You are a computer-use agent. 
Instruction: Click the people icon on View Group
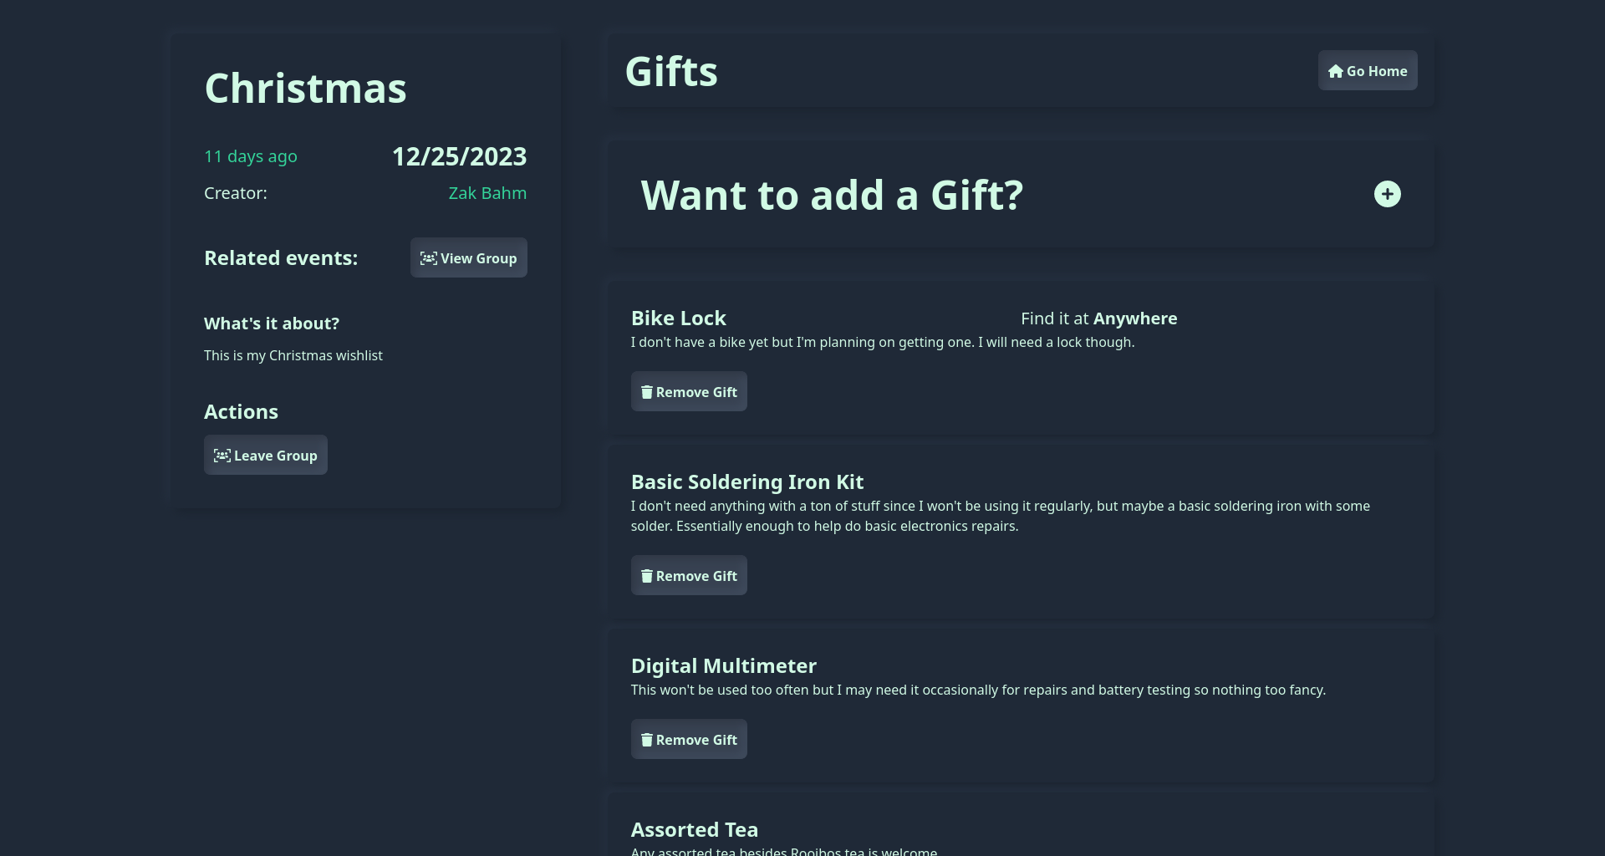pyautogui.click(x=428, y=258)
